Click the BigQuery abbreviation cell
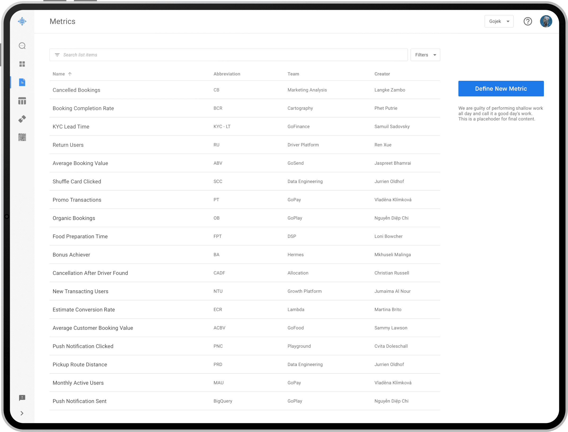Viewport: 568px width, 432px height. (x=223, y=401)
